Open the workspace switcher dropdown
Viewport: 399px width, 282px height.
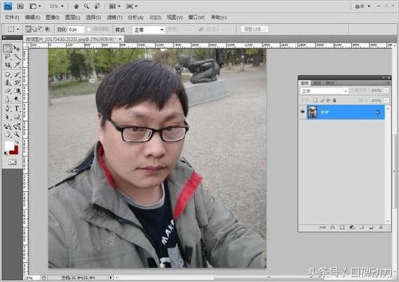click(x=362, y=6)
